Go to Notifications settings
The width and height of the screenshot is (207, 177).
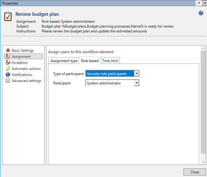(x=22, y=75)
